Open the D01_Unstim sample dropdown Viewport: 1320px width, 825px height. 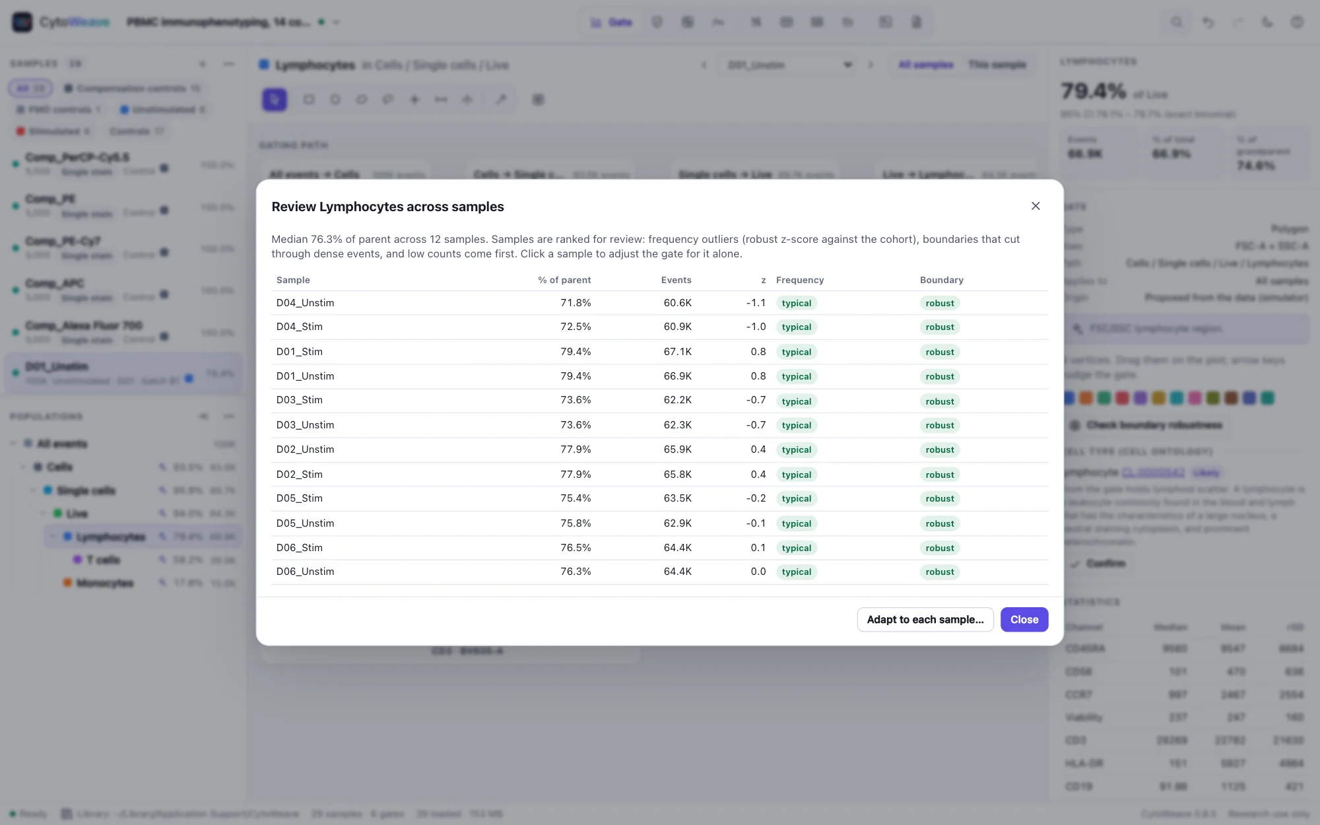pos(789,65)
